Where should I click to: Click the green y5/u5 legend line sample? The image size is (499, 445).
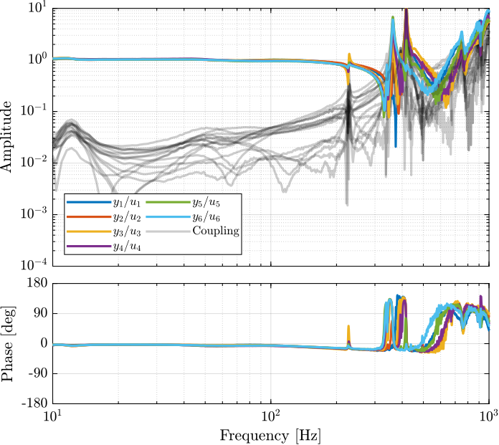(168, 202)
